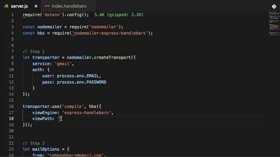
Task: Click the '// Step 1' comment
Action: coord(34,51)
